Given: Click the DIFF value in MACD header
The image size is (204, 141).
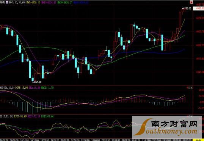Looking at the screenshot, I should tap(22, 88).
